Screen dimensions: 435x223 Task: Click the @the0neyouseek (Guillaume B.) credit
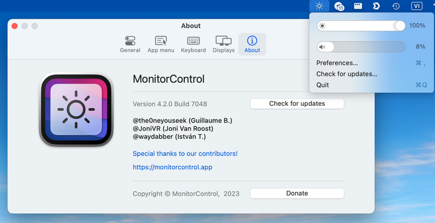click(x=183, y=121)
